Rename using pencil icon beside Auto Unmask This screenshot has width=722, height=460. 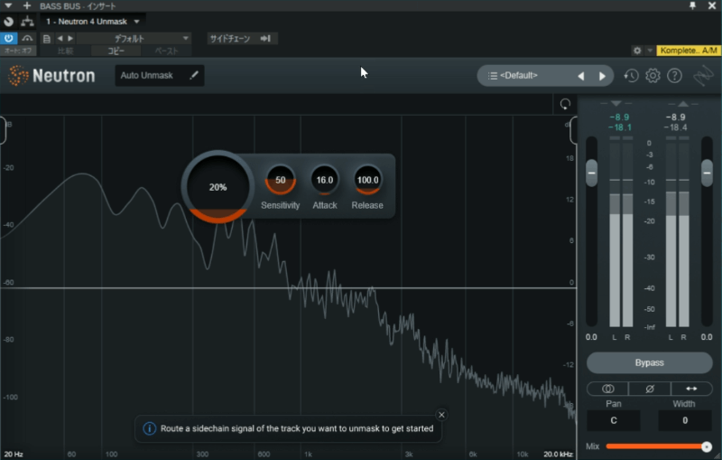point(194,75)
